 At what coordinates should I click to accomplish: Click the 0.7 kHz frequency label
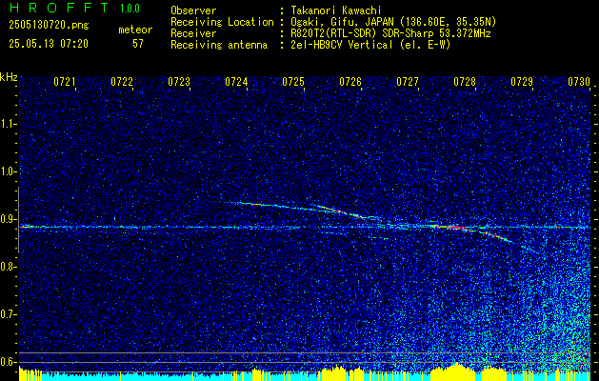click(8, 314)
